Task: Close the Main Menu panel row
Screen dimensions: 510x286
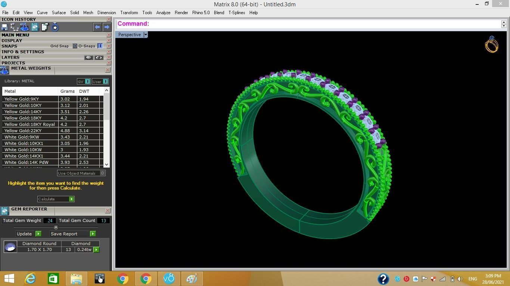Action: tap(109, 35)
